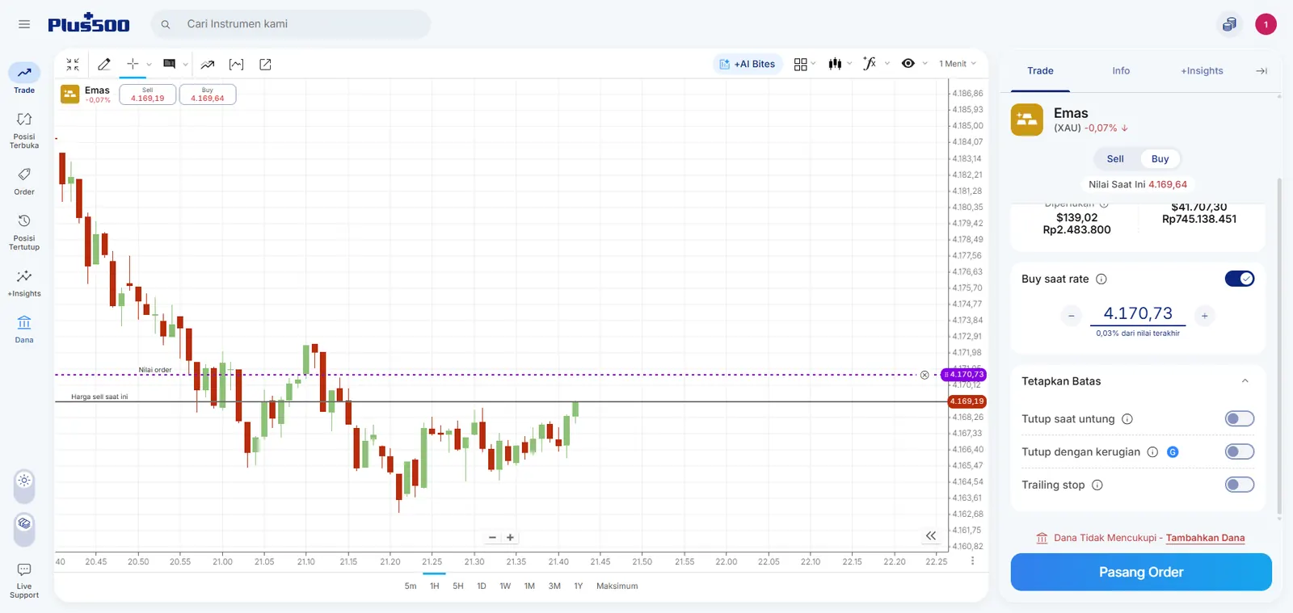Remove the order line with its X icon

tap(924, 375)
